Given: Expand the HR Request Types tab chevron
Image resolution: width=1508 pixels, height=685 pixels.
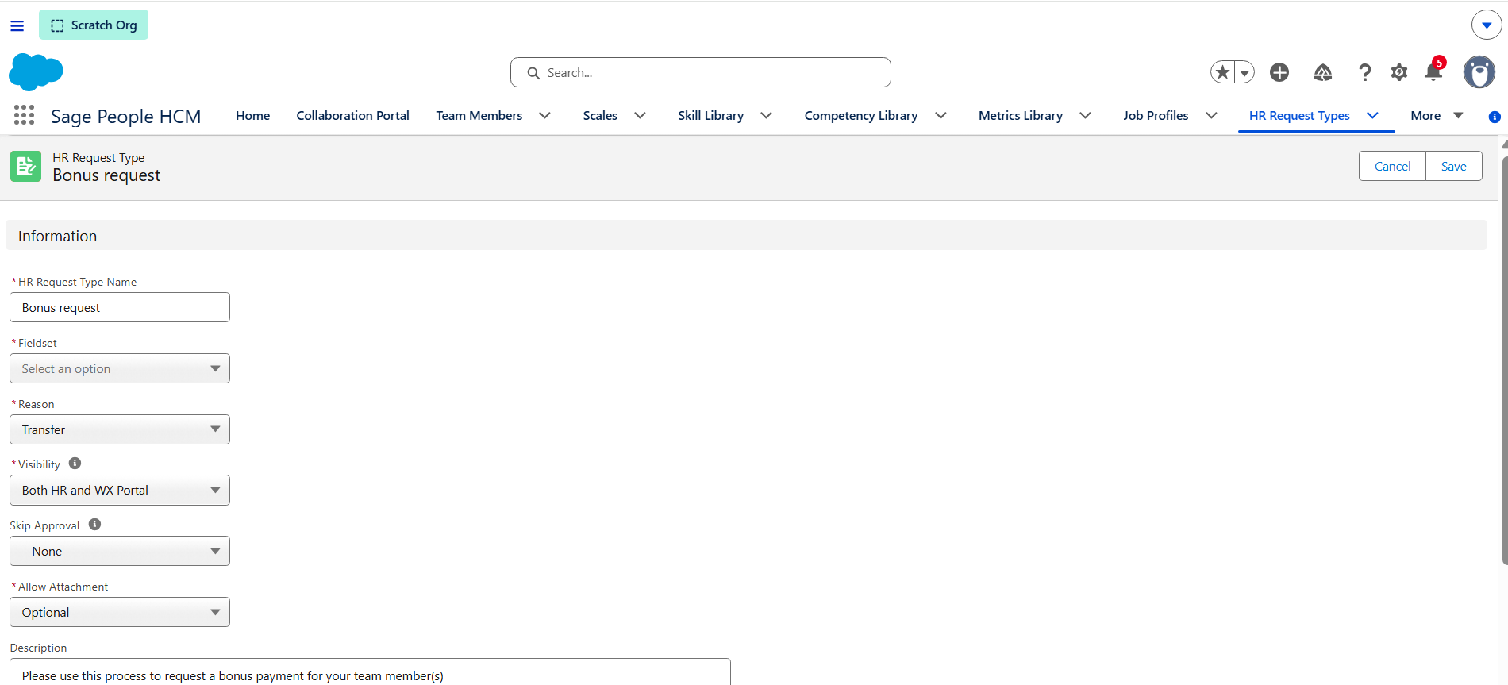Looking at the screenshot, I should [1372, 115].
